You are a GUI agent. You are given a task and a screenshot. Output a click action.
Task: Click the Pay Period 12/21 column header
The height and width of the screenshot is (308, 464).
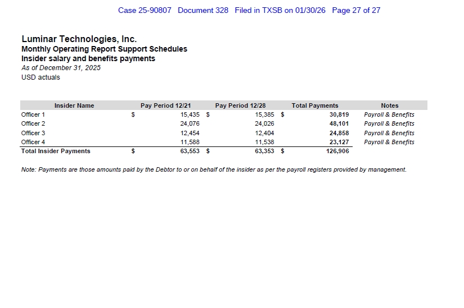click(x=166, y=105)
